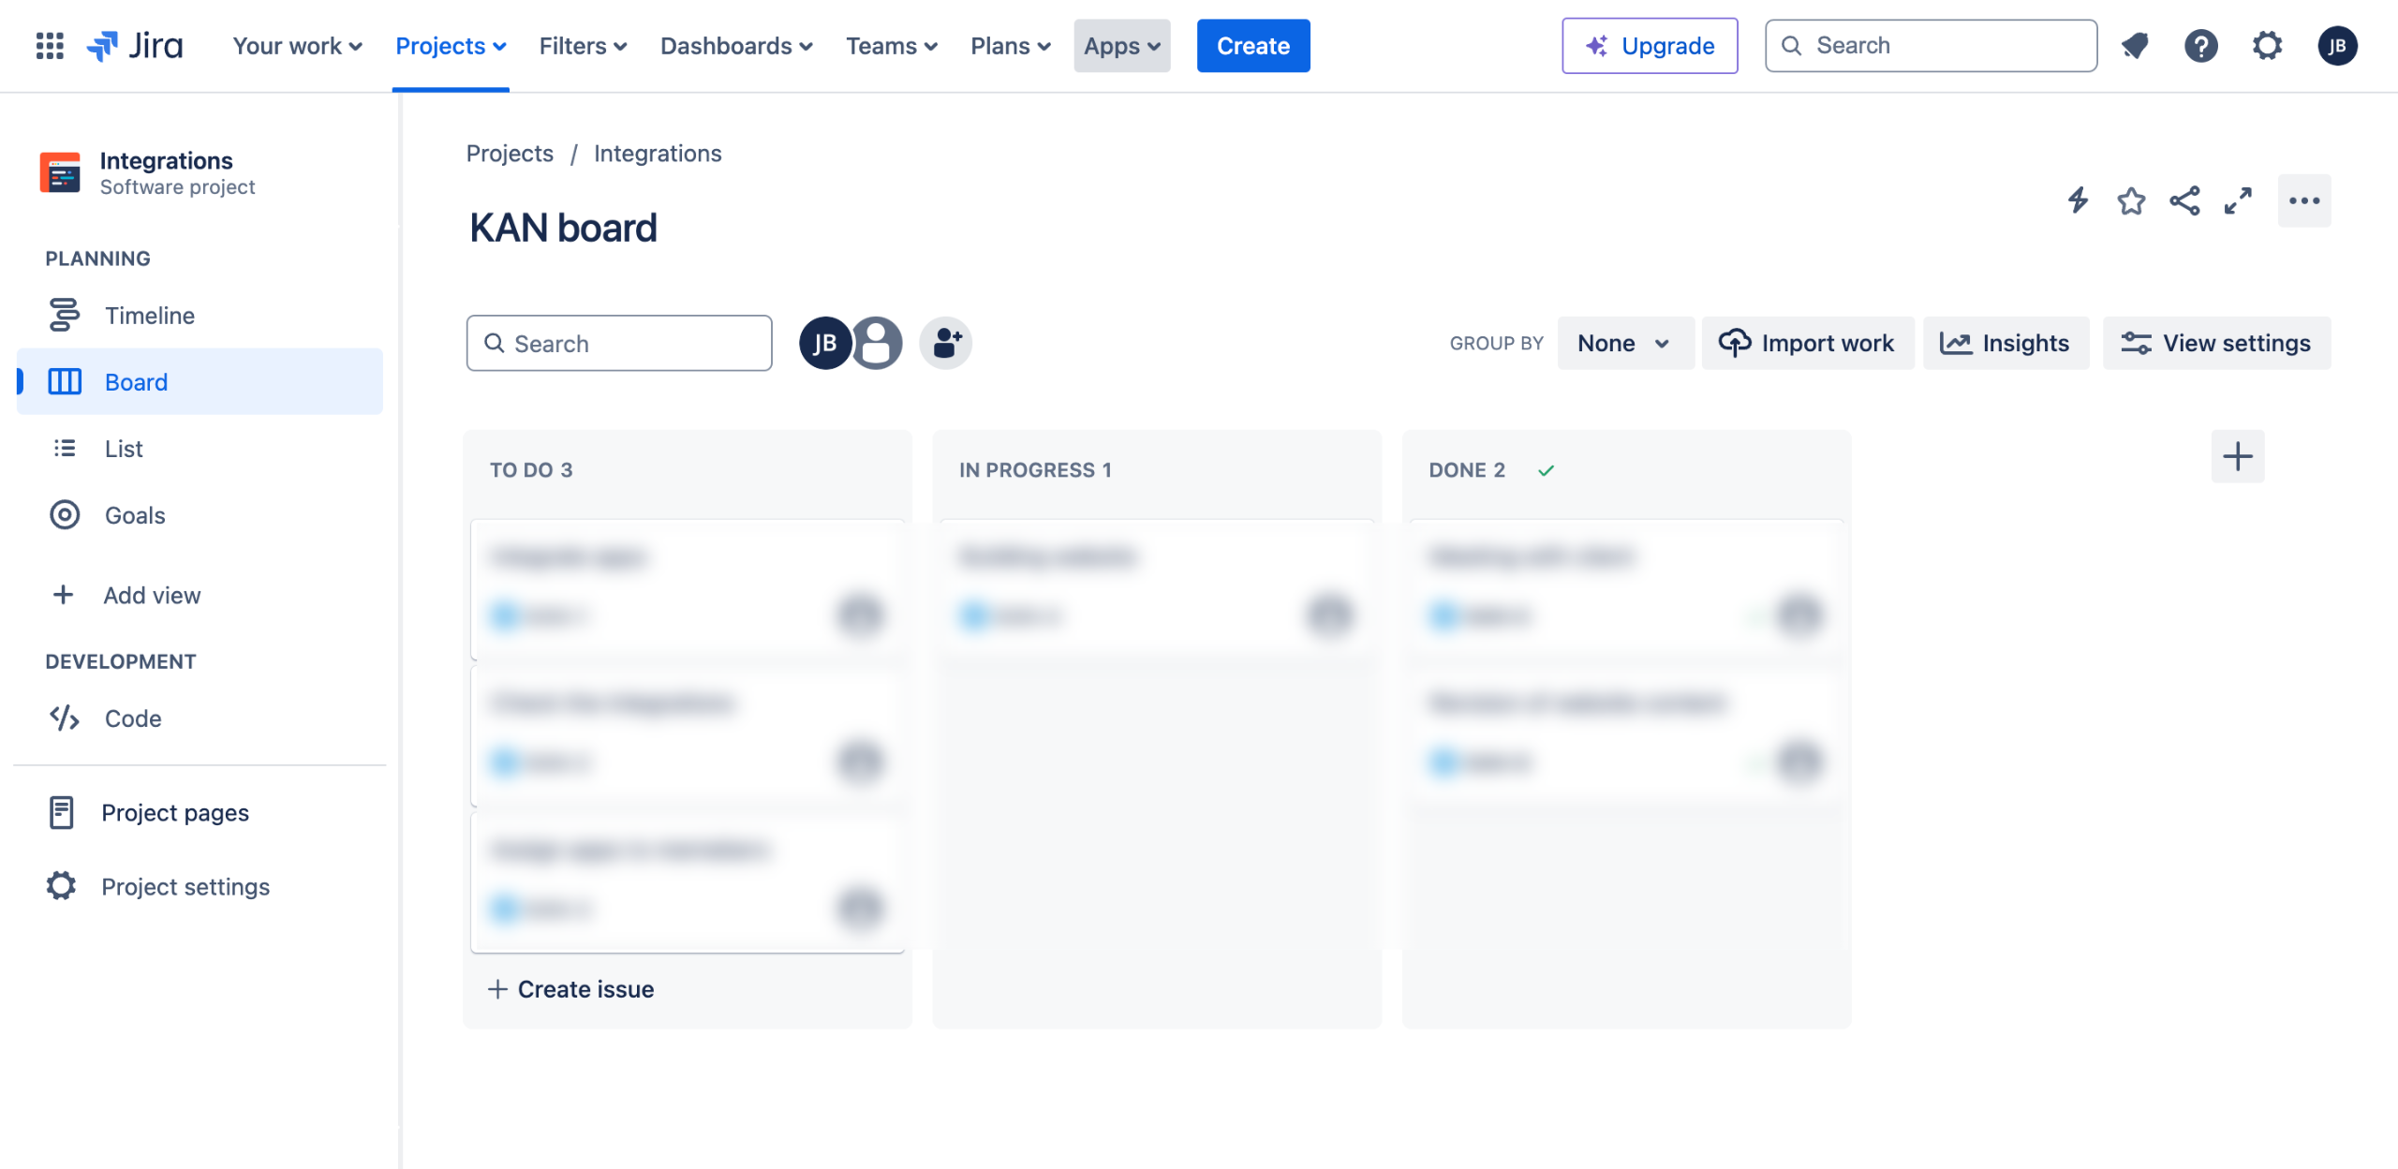Click the automation lightning bolt icon

coord(2078,200)
